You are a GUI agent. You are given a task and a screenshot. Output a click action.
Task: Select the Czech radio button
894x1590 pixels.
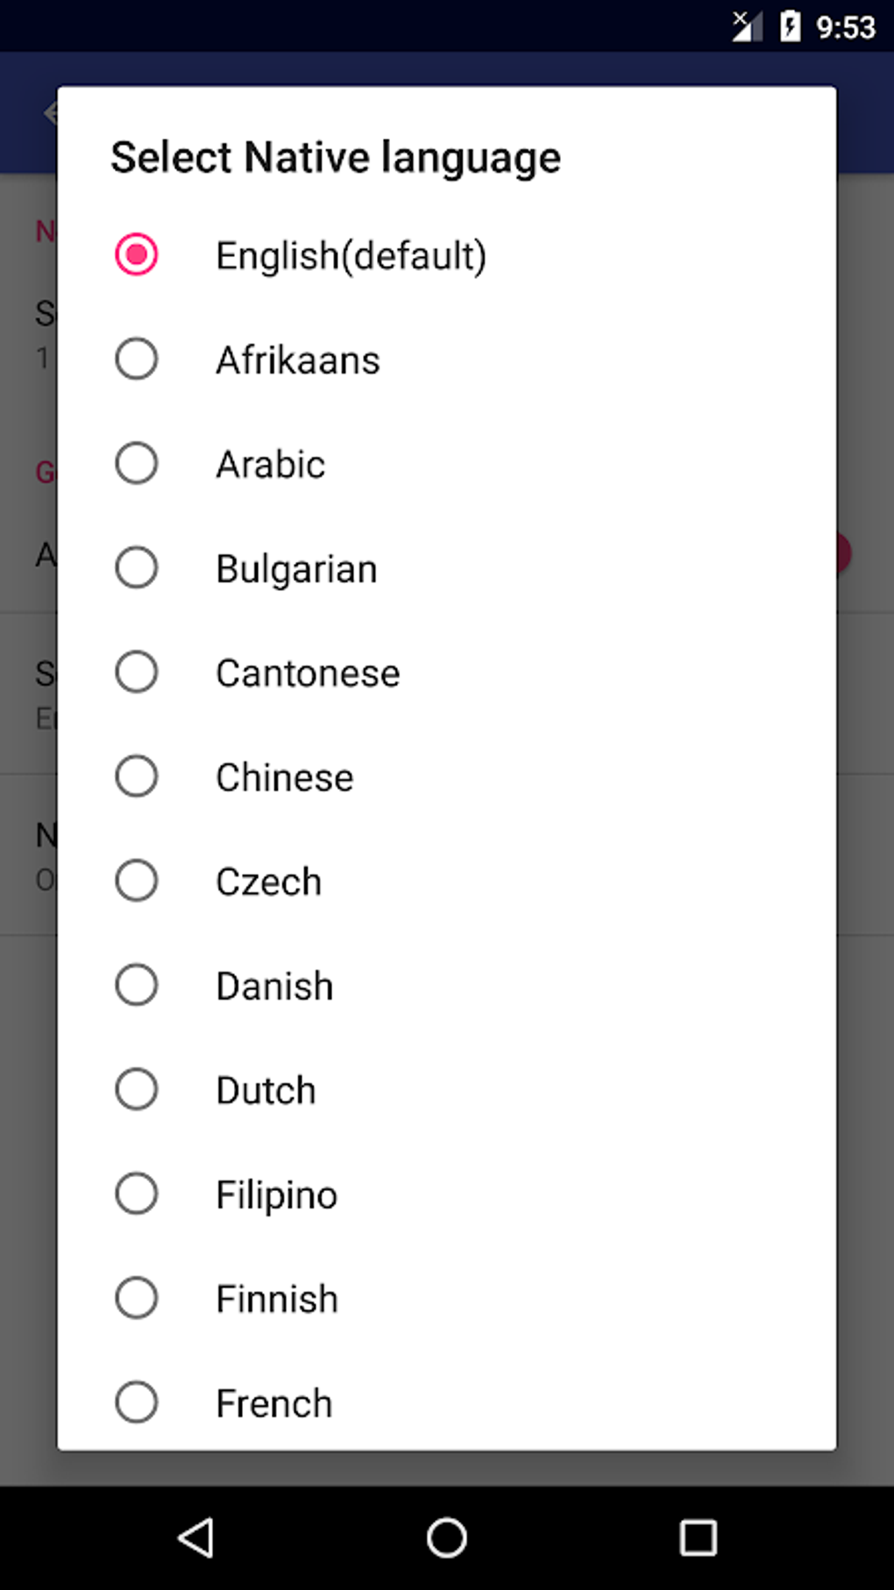pyautogui.click(x=137, y=881)
